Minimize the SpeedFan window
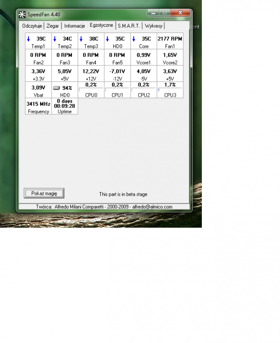Image resolution: width=280 pixels, height=343 pixels. click(x=154, y=13)
